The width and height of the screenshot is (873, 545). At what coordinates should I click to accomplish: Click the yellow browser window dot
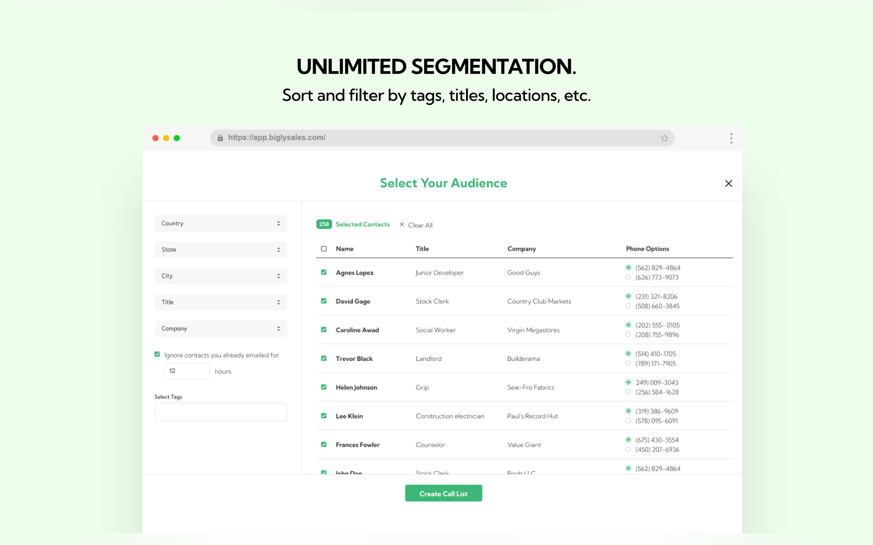(166, 138)
